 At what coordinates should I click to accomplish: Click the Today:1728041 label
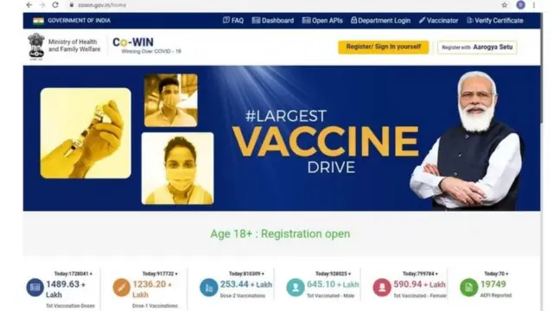pyautogui.click(x=73, y=274)
